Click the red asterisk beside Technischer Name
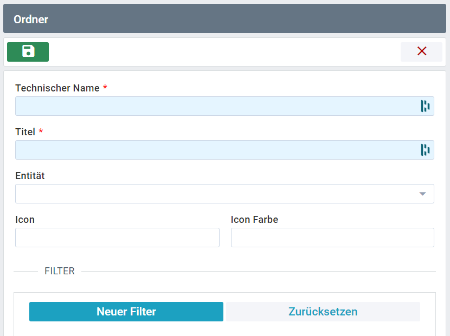The width and height of the screenshot is (450, 336). (105, 87)
